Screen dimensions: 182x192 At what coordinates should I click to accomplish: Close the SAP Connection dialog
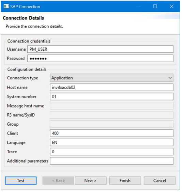(x=171, y=7)
